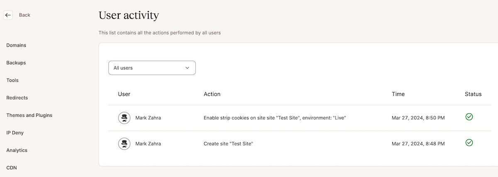View the Analytics page
This screenshot has width=498, height=177.
(x=17, y=150)
